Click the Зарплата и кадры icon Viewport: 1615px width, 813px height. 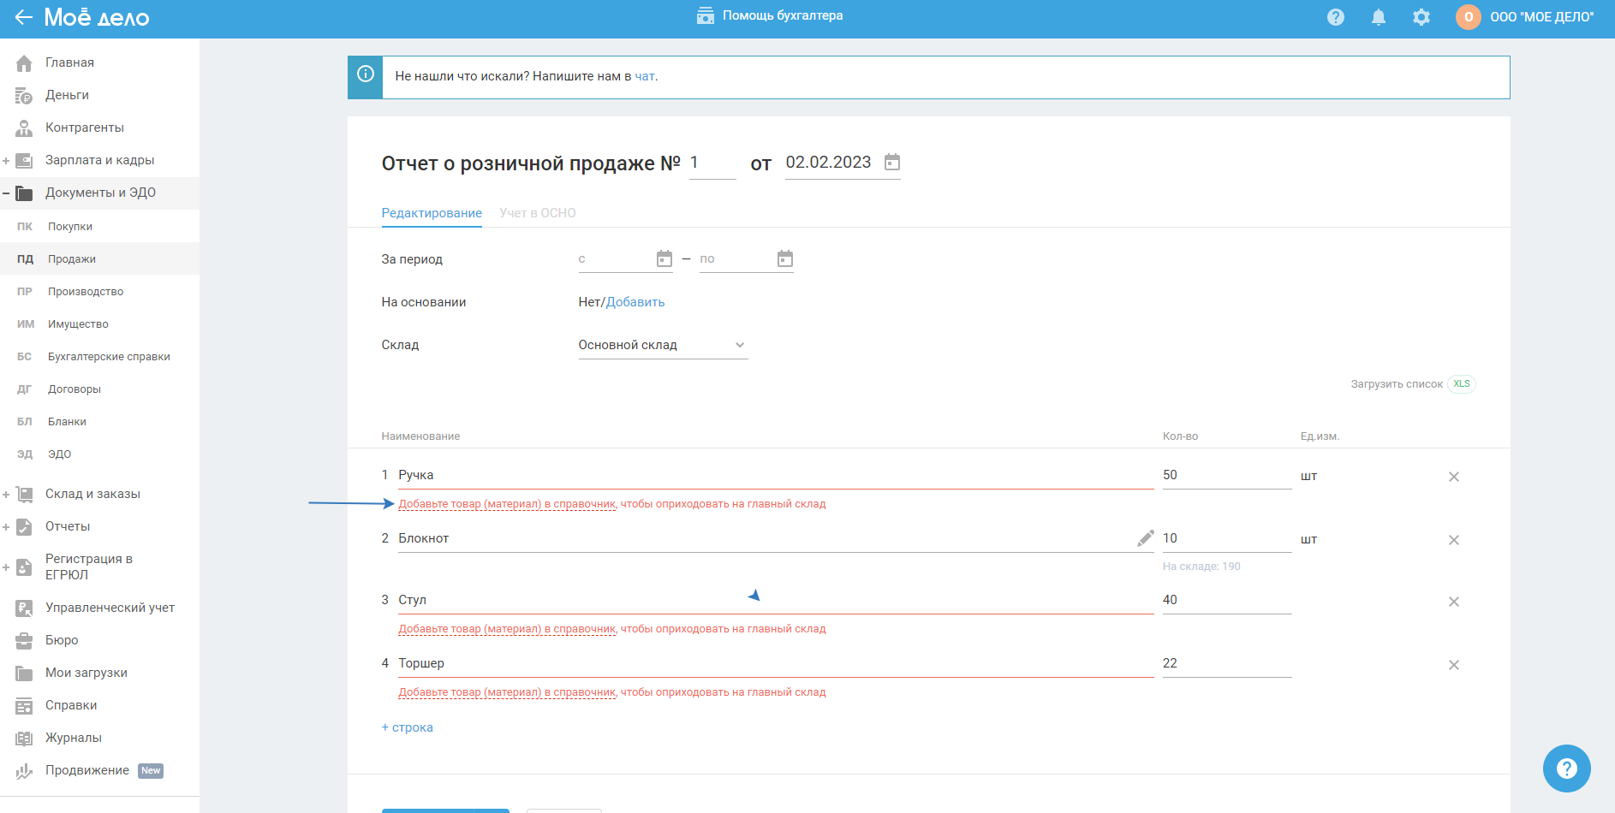click(x=24, y=160)
